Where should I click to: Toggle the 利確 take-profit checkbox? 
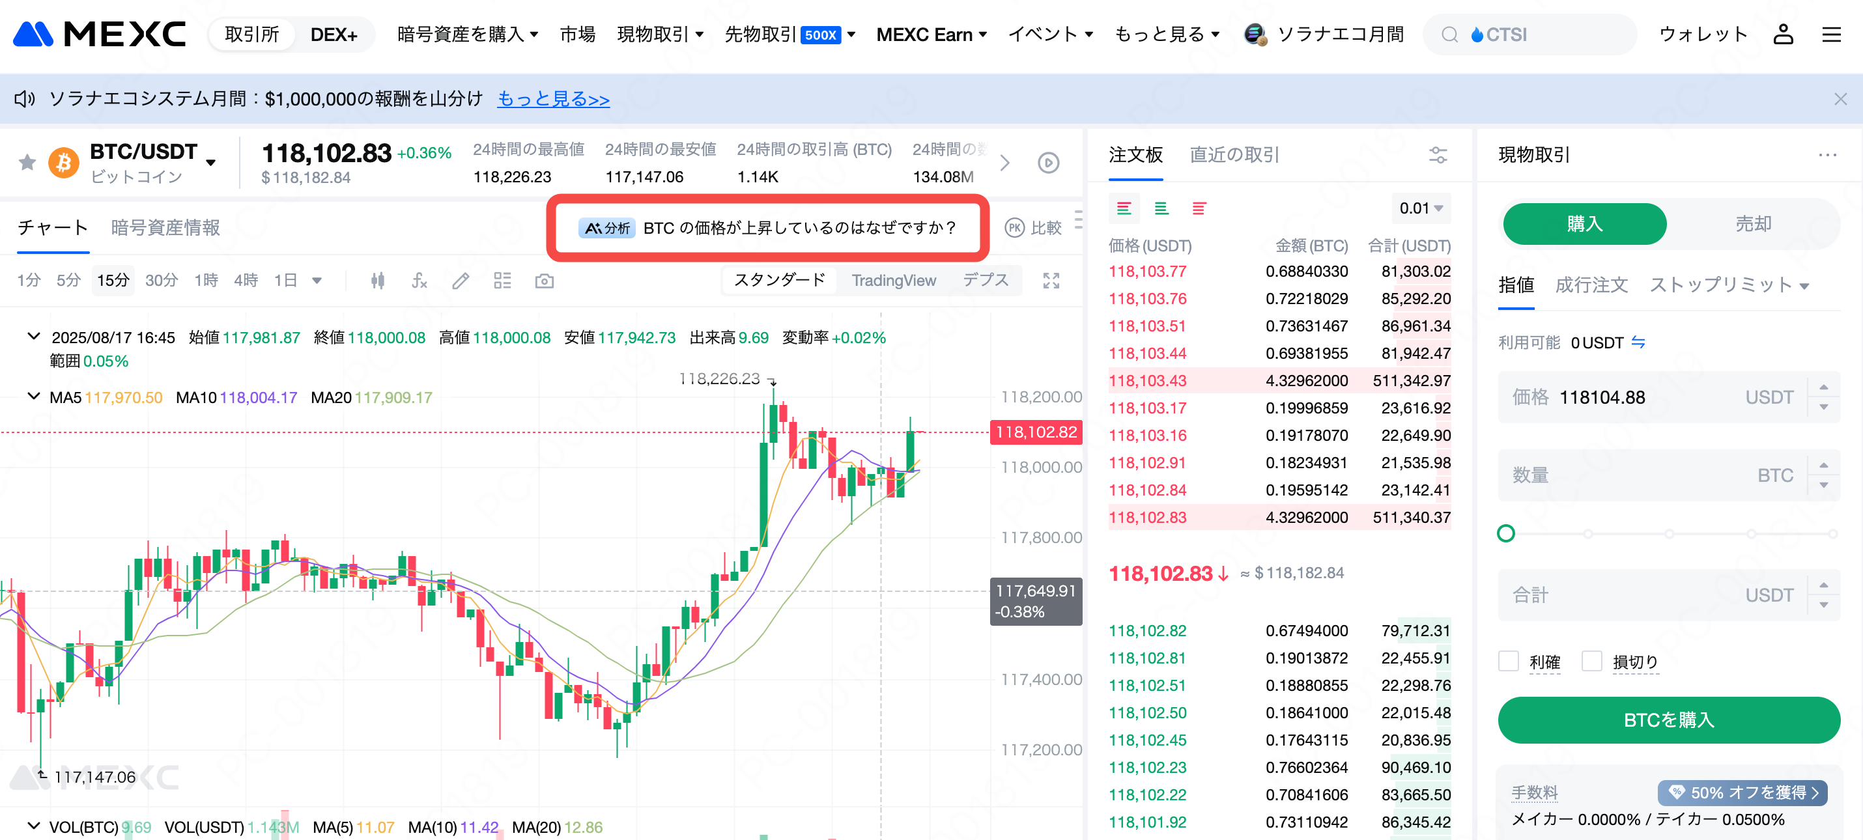tap(1508, 661)
